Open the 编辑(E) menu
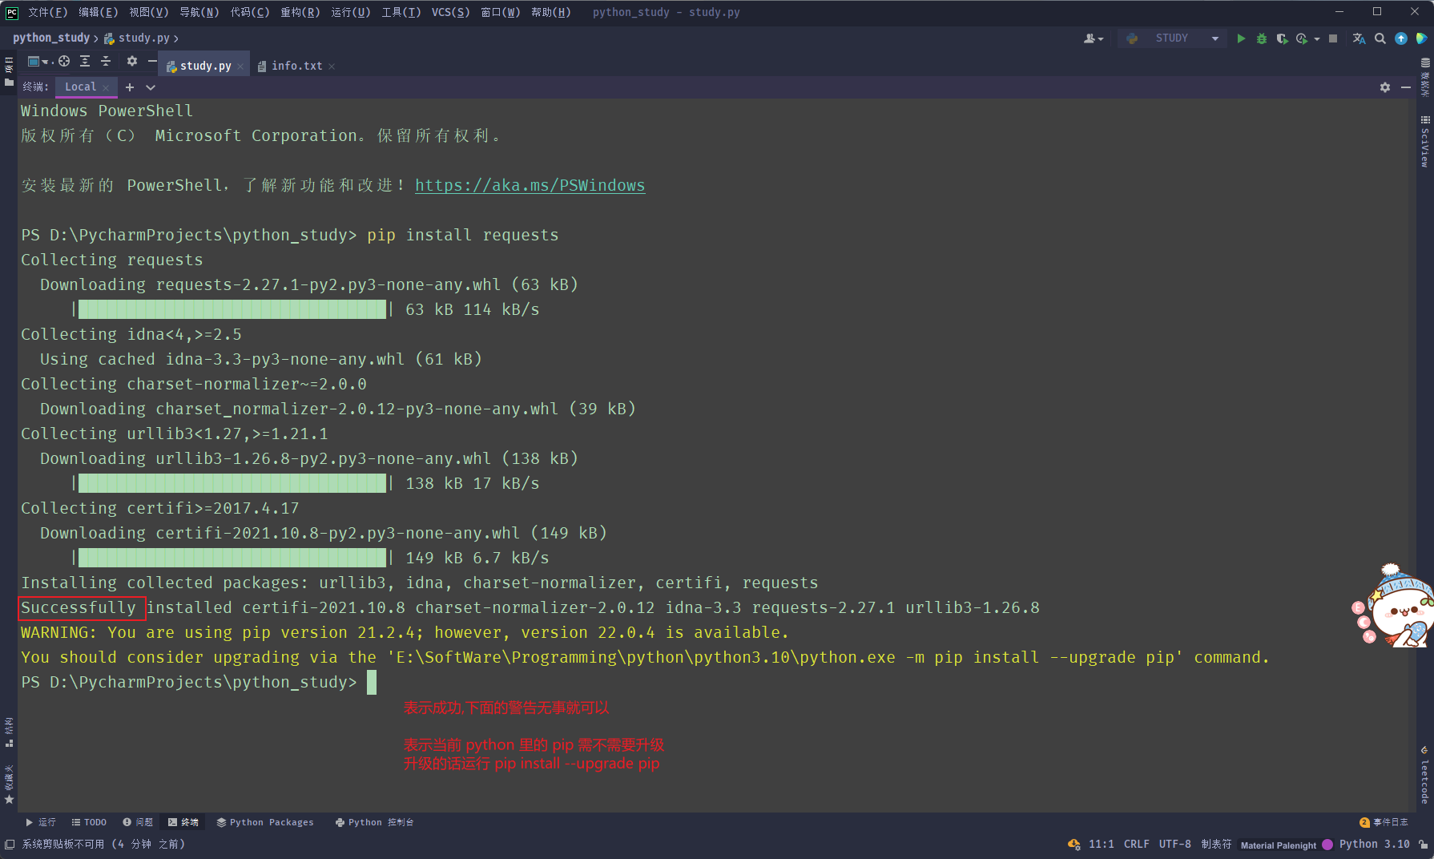The height and width of the screenshot is (859, 1434). click(x=98, y=12)
